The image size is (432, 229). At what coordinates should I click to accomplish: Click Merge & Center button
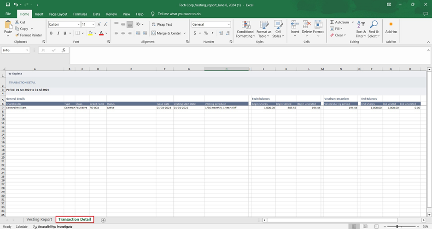click(166, 33)
